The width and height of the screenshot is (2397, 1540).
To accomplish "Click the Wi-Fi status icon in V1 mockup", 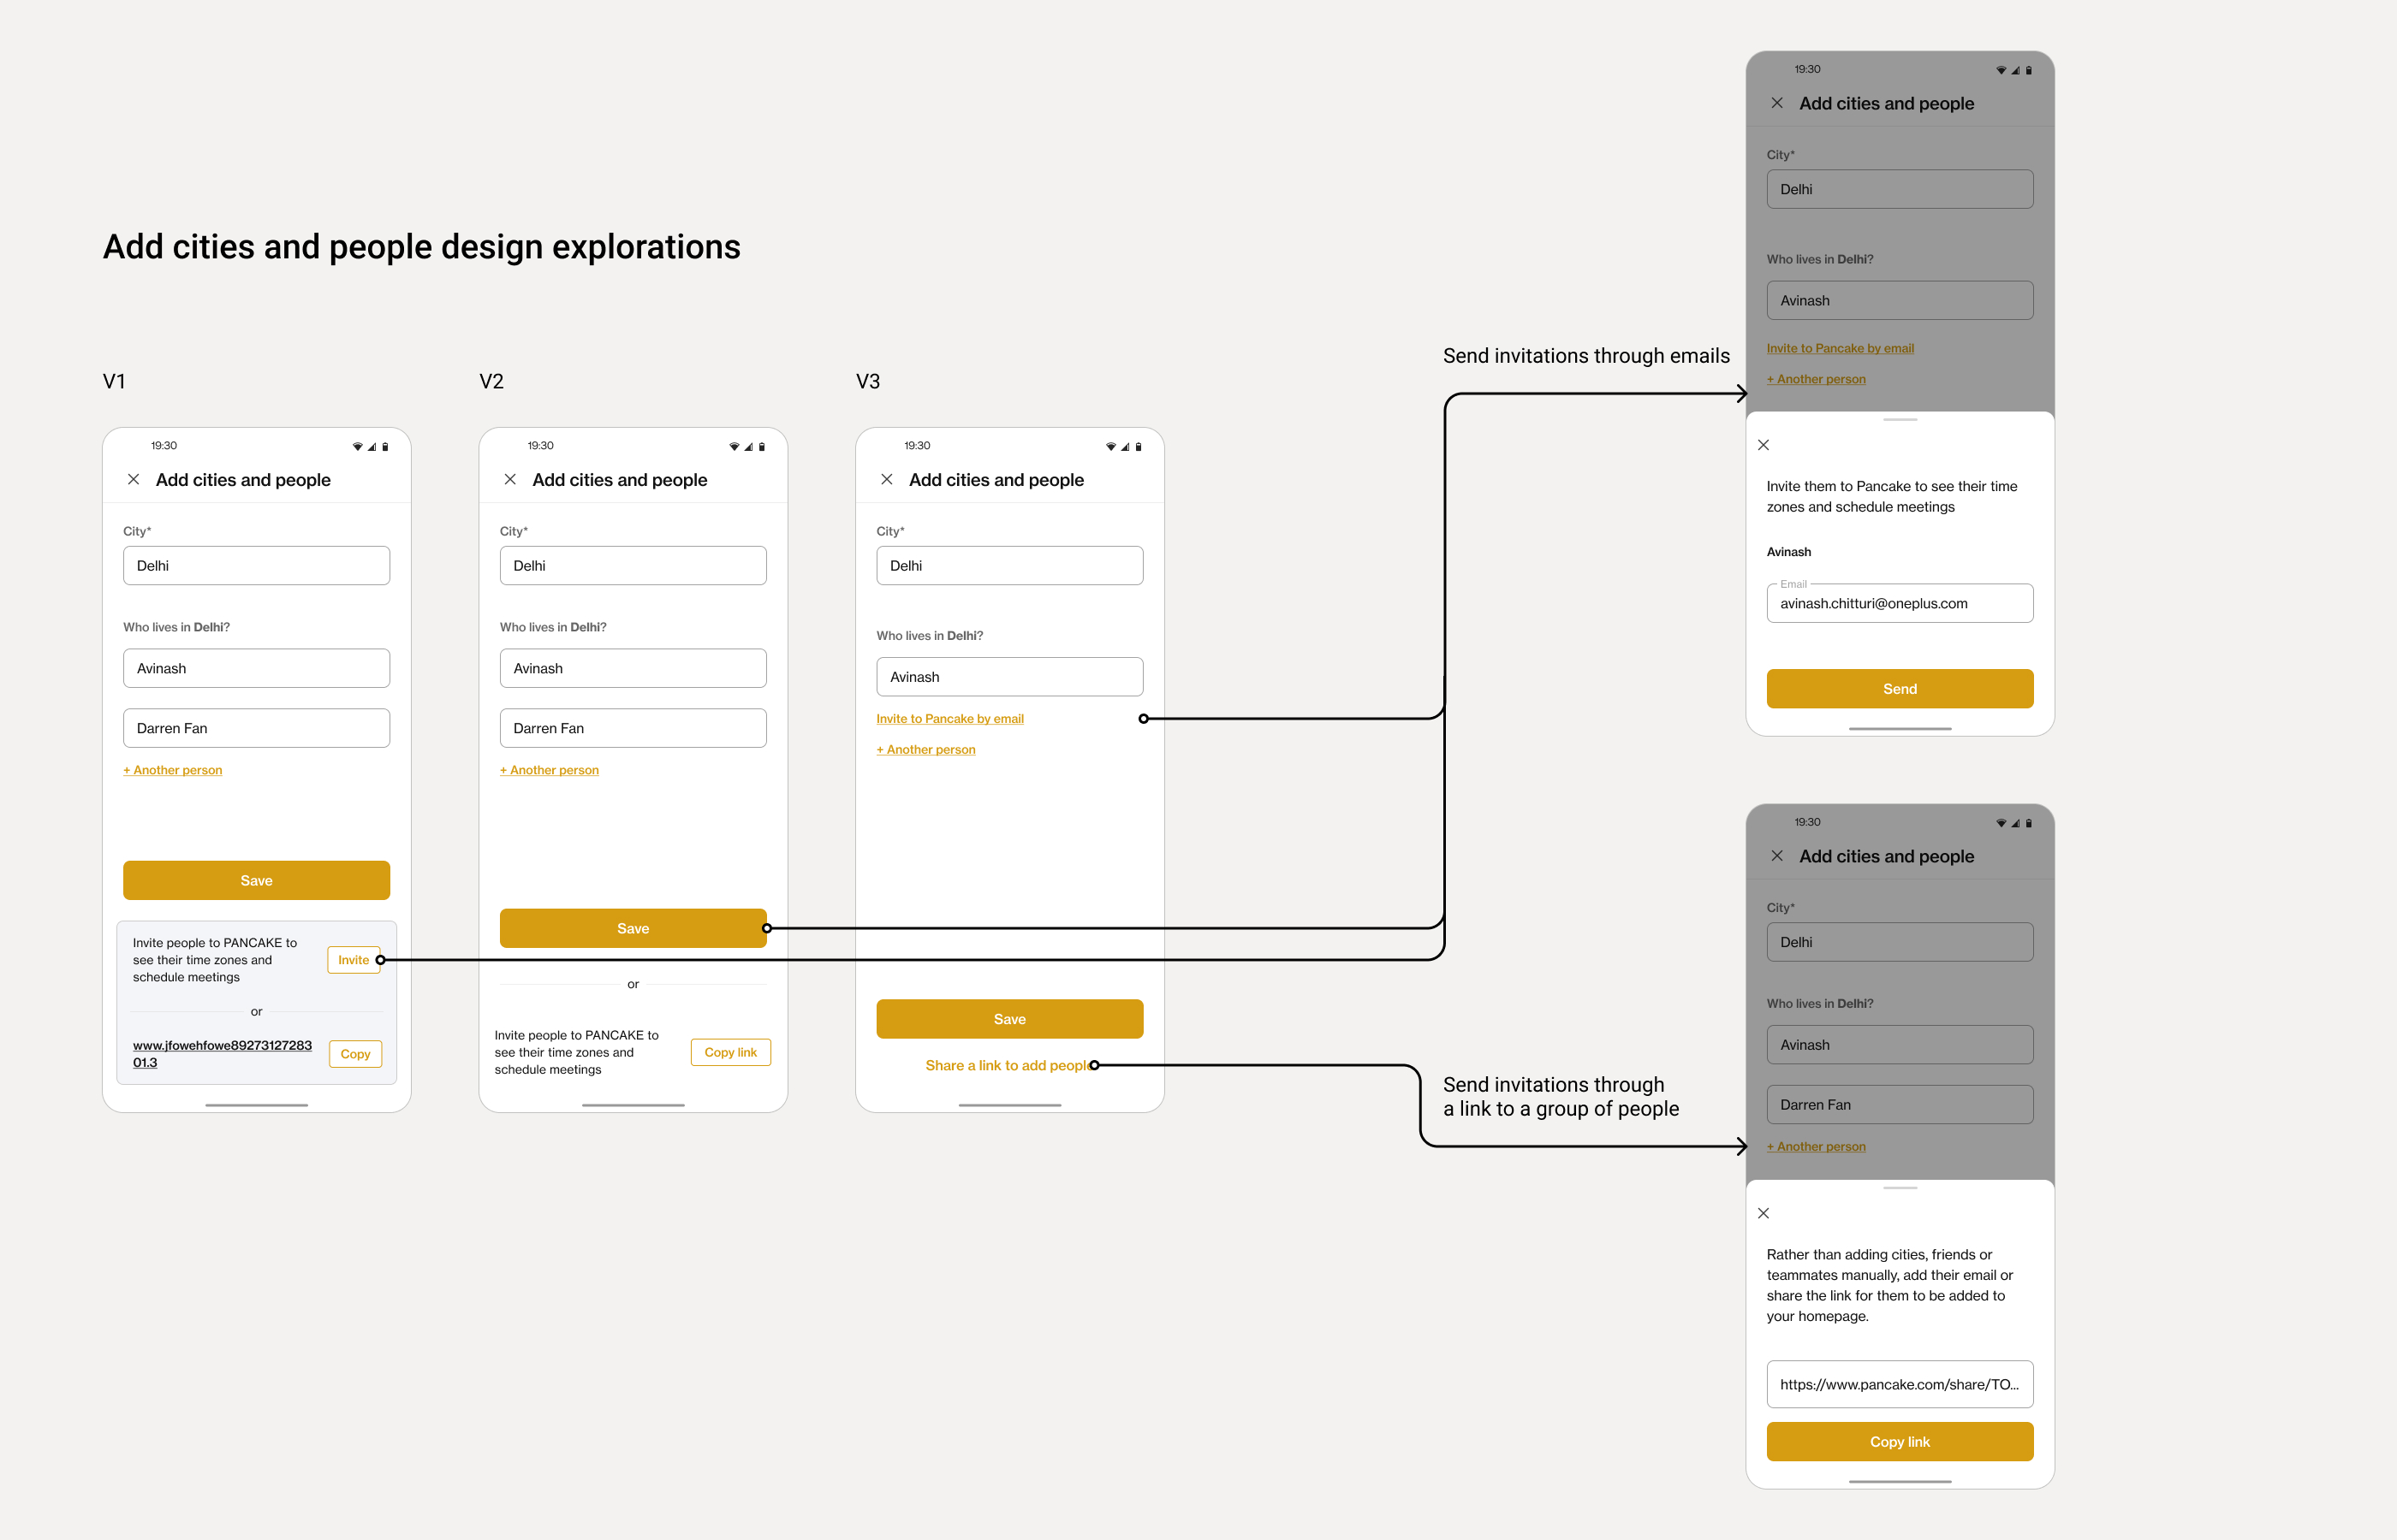I will tap(357, 447).
